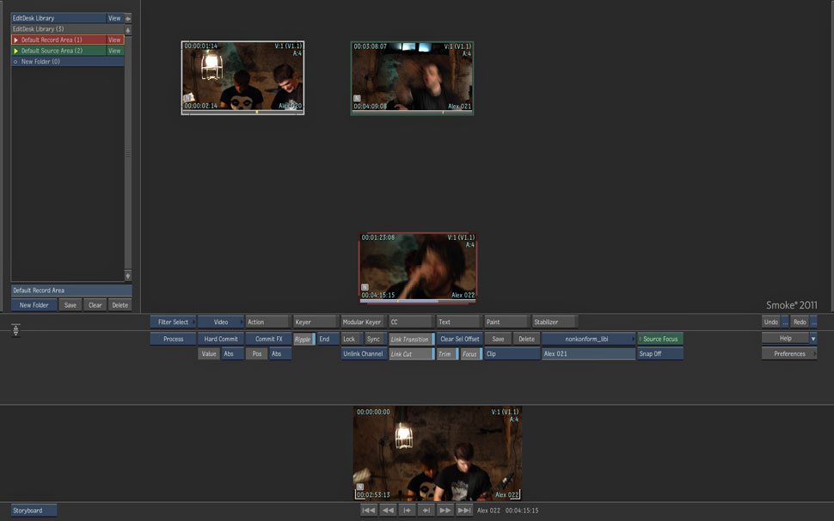Click the rewind playback button

388,510
